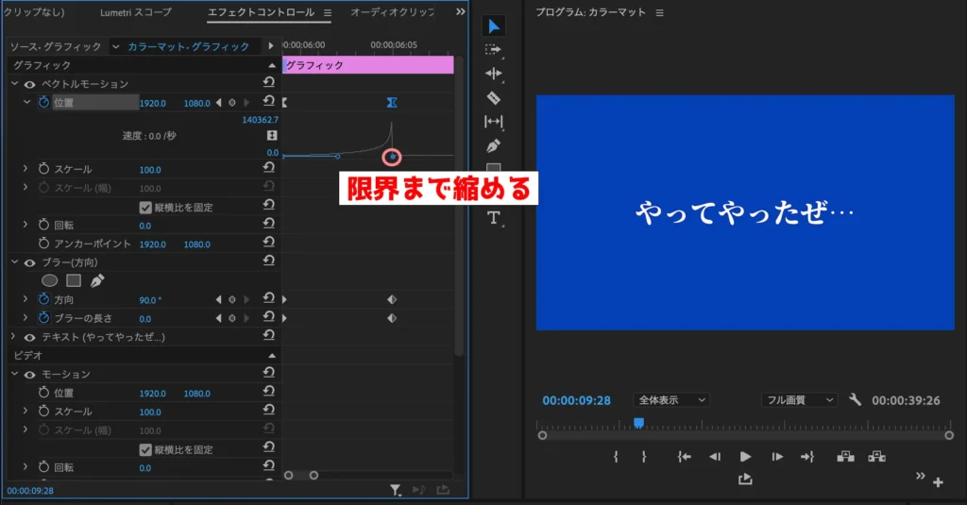Viewport: 967px width, 505px height.
Task: Open the ソース・グラフィック source dropdown arrow
Action: (x=115, y=46)
